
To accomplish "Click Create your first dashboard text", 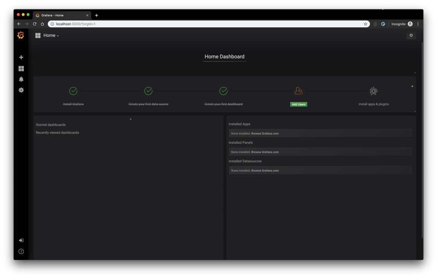I will 224,104.
